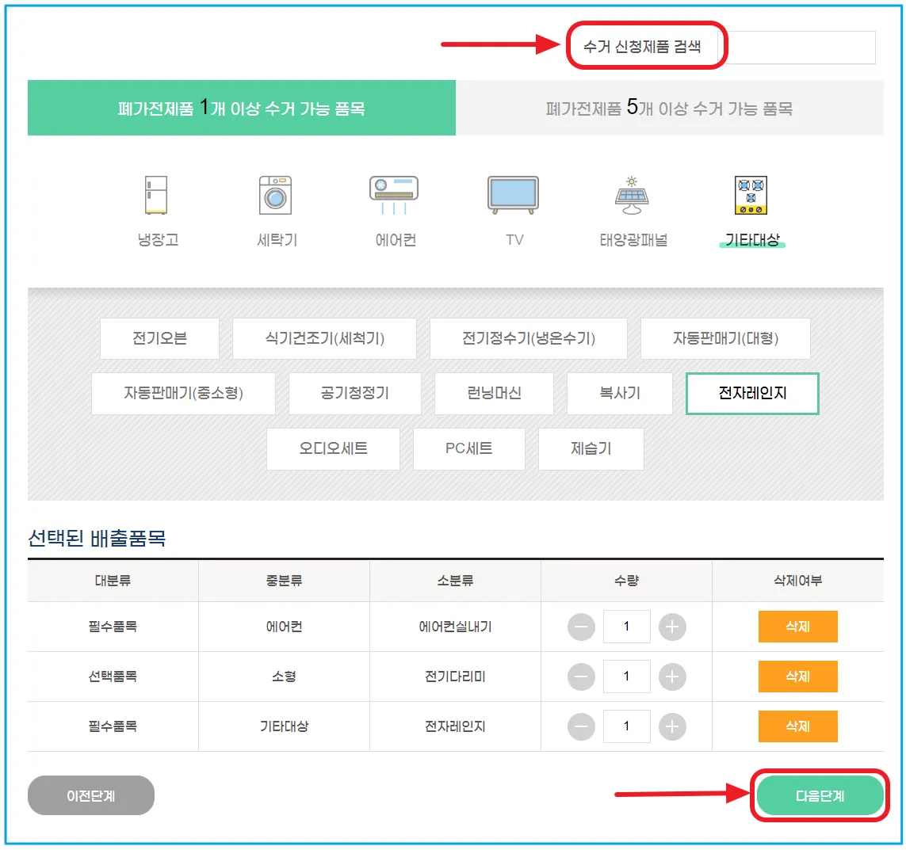Click the 수거 신청제품 검색 search button
The width and height of the screenshot is (906, 850).
pos(646,47)
